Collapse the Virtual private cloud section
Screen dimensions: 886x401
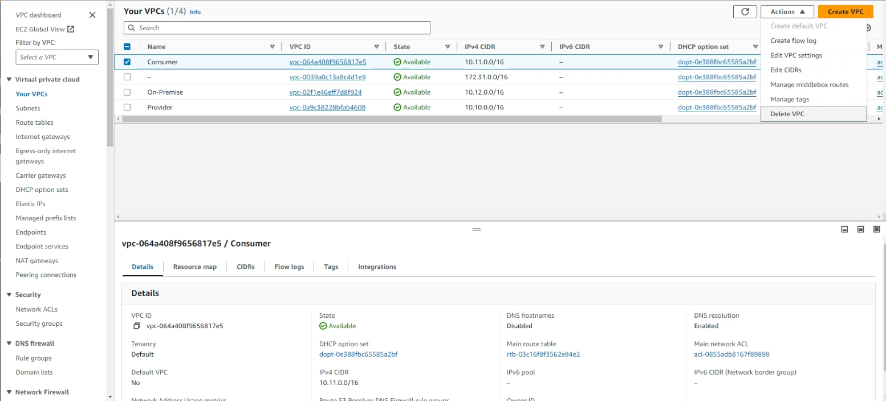click(9, 80)
